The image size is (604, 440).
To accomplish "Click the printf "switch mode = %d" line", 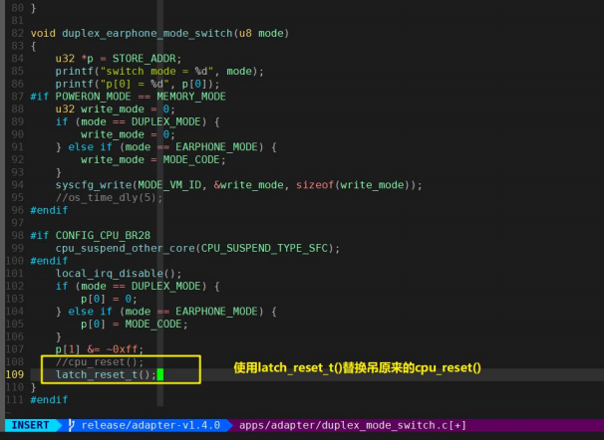I will pyautogui.click(x=159, y=71).
